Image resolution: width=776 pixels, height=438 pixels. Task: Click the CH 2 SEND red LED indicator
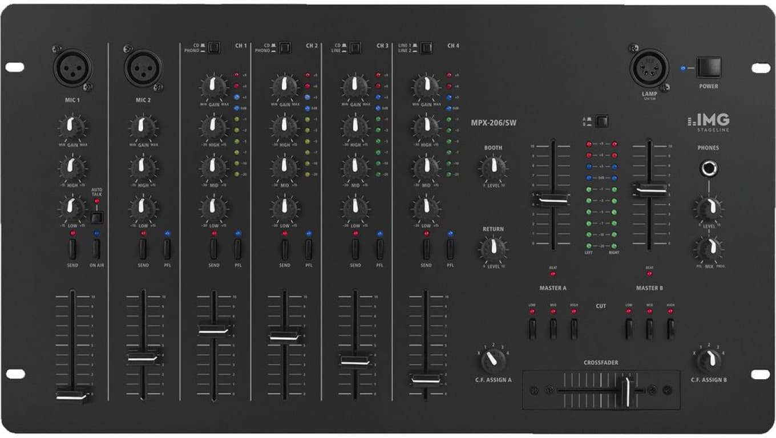pyautogui.click(x=285, y=234)
